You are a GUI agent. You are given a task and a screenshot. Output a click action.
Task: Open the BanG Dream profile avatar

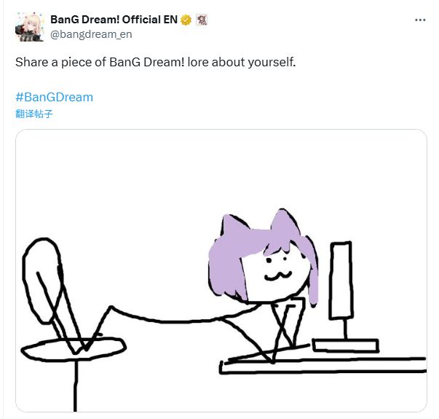(29, 27)
